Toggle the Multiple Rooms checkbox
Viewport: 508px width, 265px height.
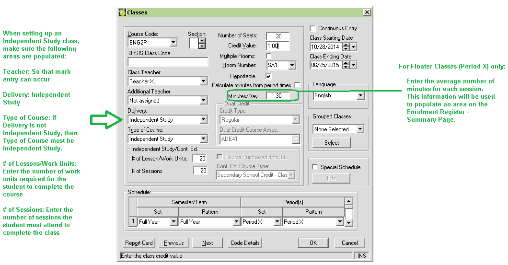coord(269,56)
